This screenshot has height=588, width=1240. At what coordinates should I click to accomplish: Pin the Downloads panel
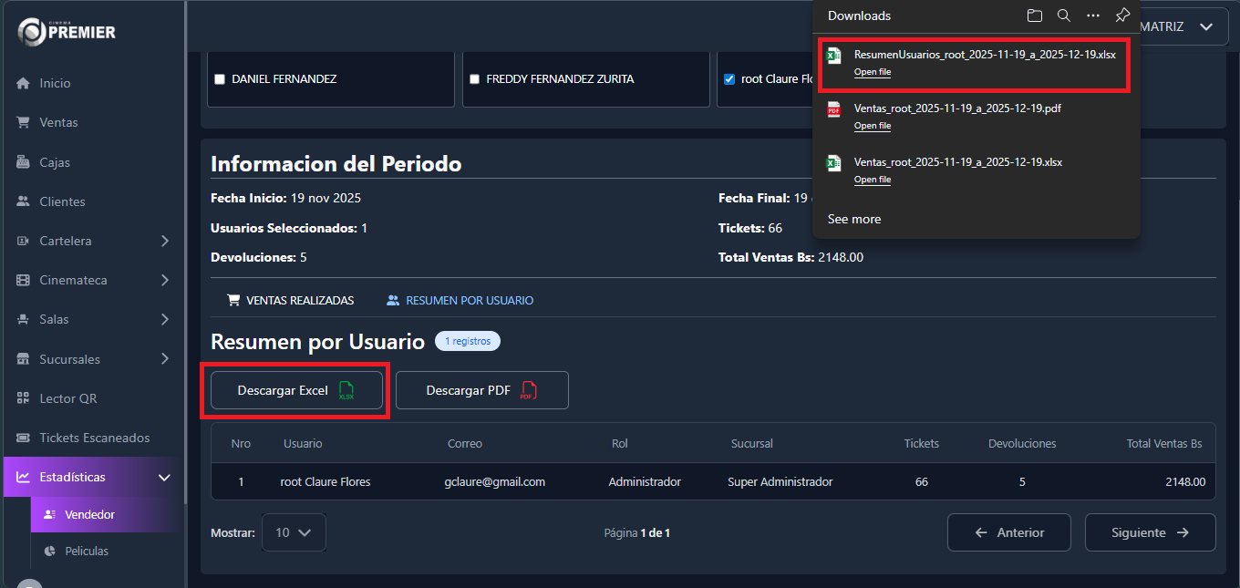pyautogui.click(x=1122, y=15)
